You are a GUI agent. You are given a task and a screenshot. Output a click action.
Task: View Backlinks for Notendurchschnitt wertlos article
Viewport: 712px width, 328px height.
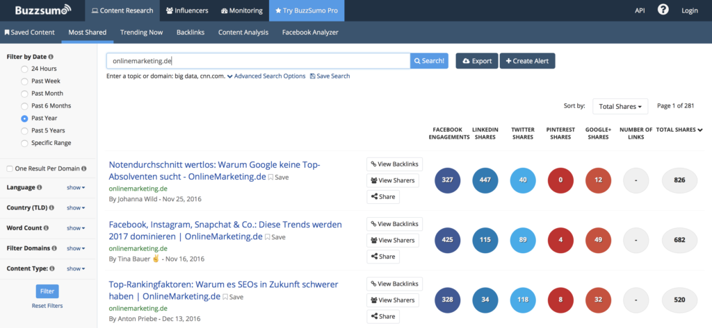tap(395, 164)
